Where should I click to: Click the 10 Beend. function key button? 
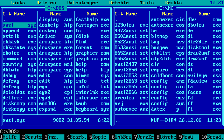click(213, 137)
